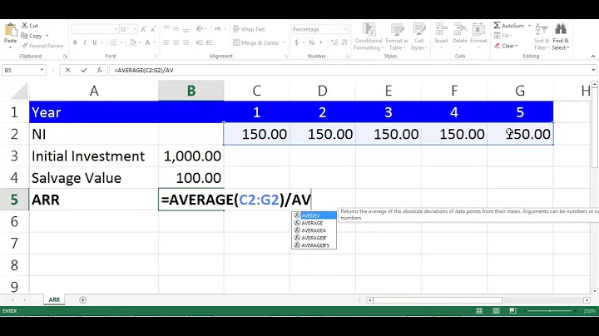Open the Borders button in Font group
599x336 pixels.
tap(113, 42)
